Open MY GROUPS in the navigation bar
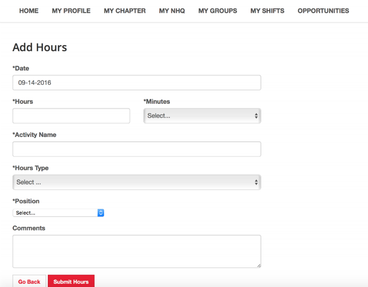368x287 pixels. click(218, 11)
